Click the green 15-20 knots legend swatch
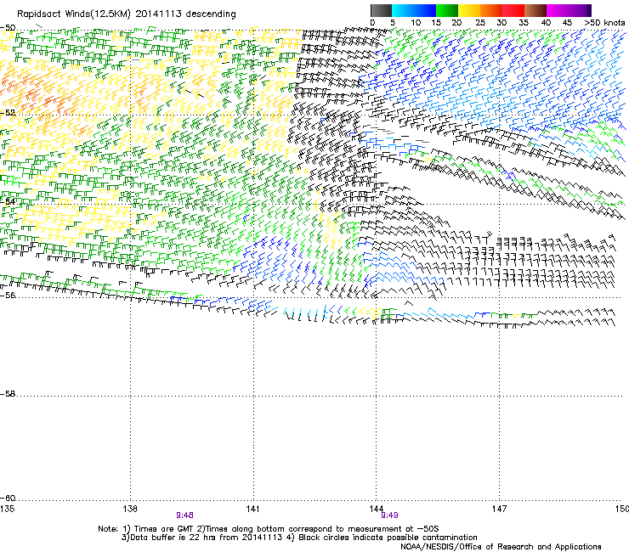 point(447,10)
